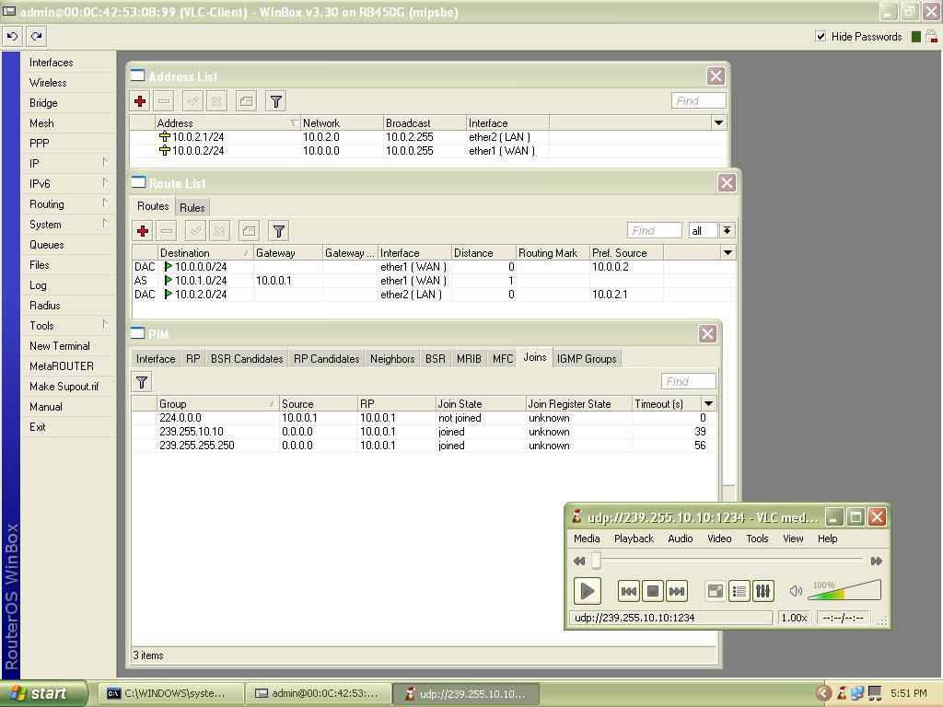Toggle VLC fullscreen icon

tap(715, 591)
